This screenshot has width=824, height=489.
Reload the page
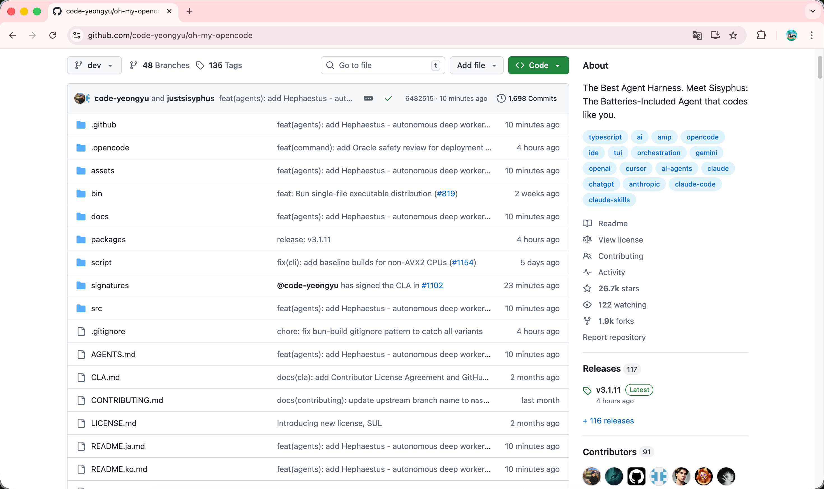tap(53, 35)
